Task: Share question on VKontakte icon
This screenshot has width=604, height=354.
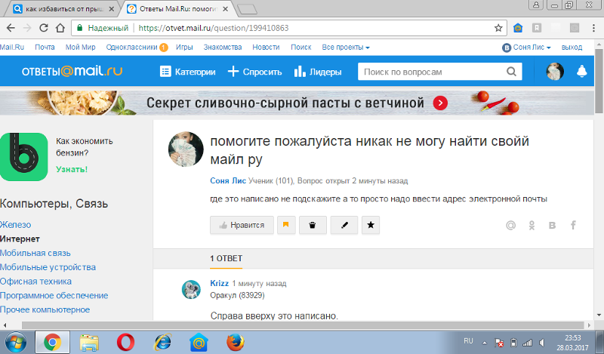Action: point(552,226)
